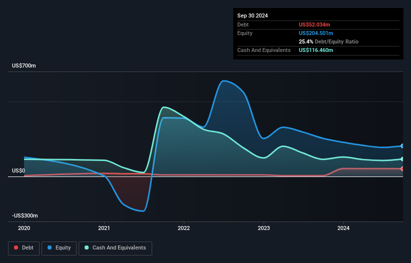The image size is (411, 263).
Task: Click the Equity label in tooltip
Action: click(x=245, y=33)
